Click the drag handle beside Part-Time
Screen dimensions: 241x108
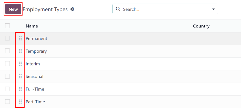[20, 102]
